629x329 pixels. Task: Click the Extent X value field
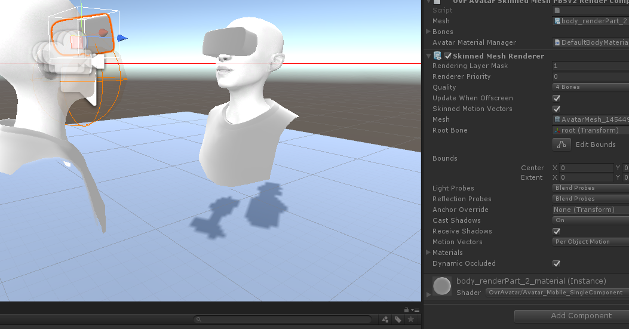click(x=587, y=177)
